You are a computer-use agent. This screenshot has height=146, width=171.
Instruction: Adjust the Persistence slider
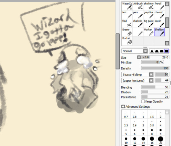point(155,97)
